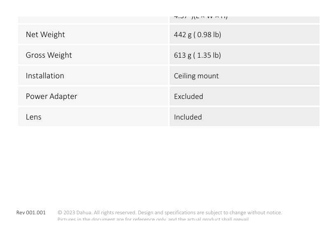Click the Ceiling mount value cell
This screenshot has width=336, height=237.
point(245,75)
